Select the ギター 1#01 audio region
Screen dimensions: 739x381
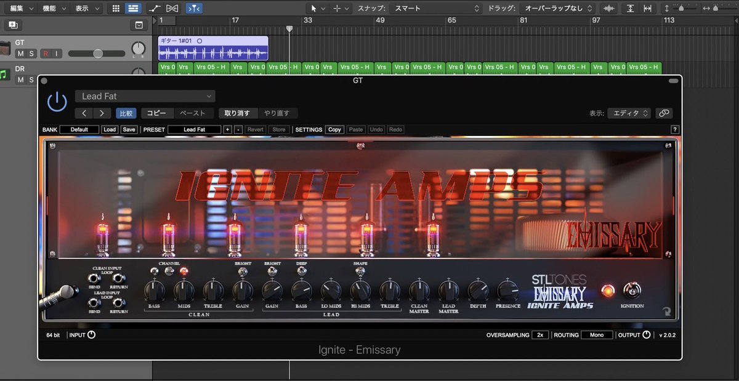click(x=213, y=49)
